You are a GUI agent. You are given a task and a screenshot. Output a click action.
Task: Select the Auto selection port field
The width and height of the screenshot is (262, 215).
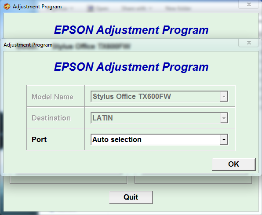coord(159,139)
